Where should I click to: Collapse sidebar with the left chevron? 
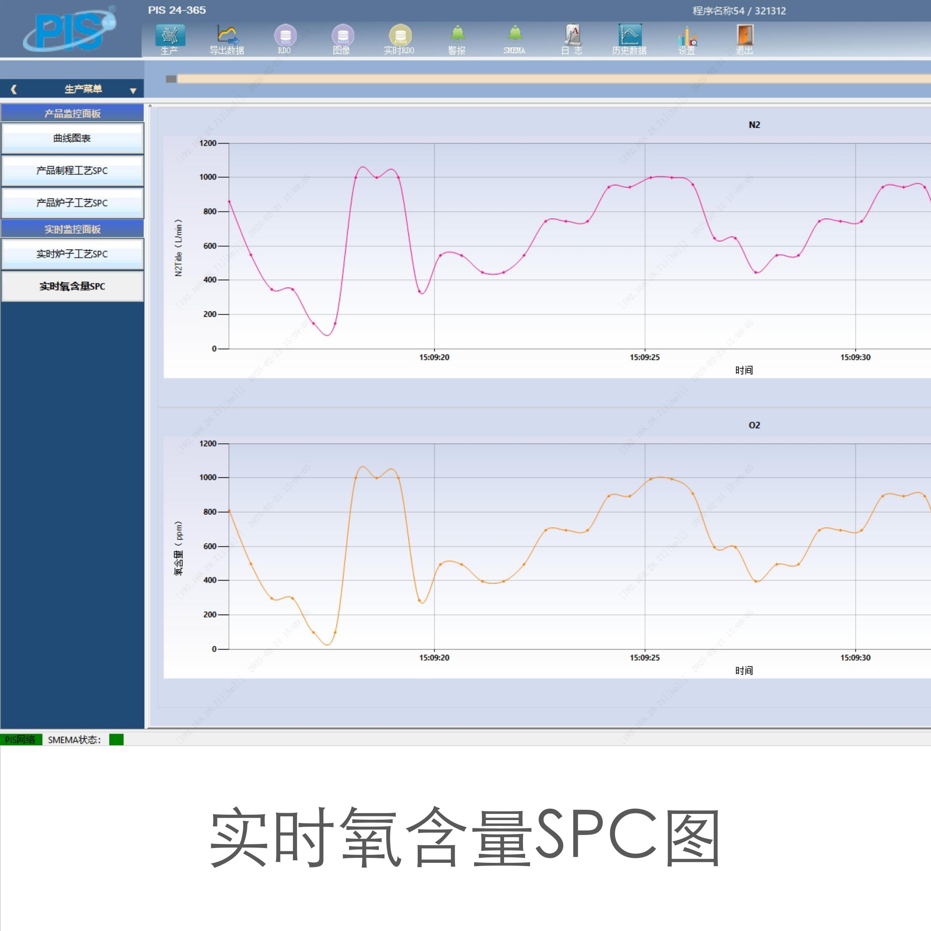pyautogui.click(x=14, y=89)
